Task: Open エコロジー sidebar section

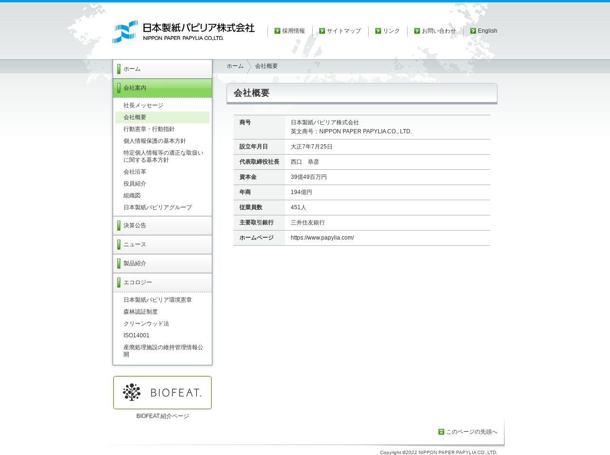Action: tap(162, 283)
